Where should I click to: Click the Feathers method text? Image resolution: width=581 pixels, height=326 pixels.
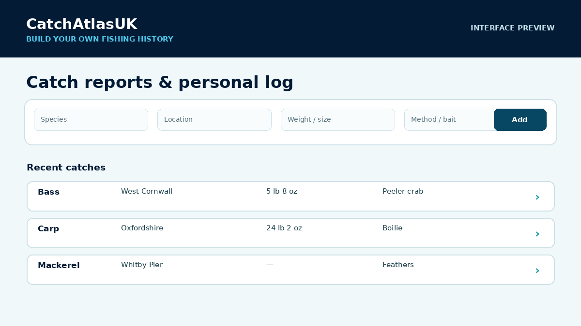398,265
